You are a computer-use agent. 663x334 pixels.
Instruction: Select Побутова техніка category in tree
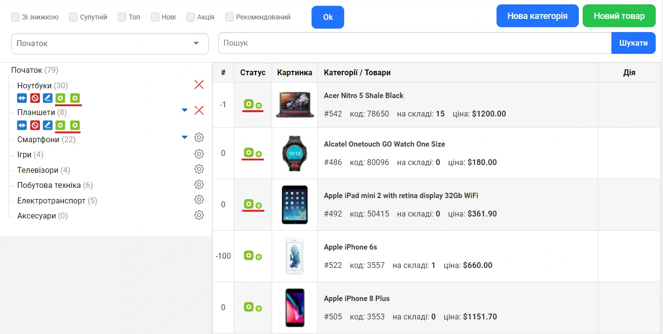[49, 185]
